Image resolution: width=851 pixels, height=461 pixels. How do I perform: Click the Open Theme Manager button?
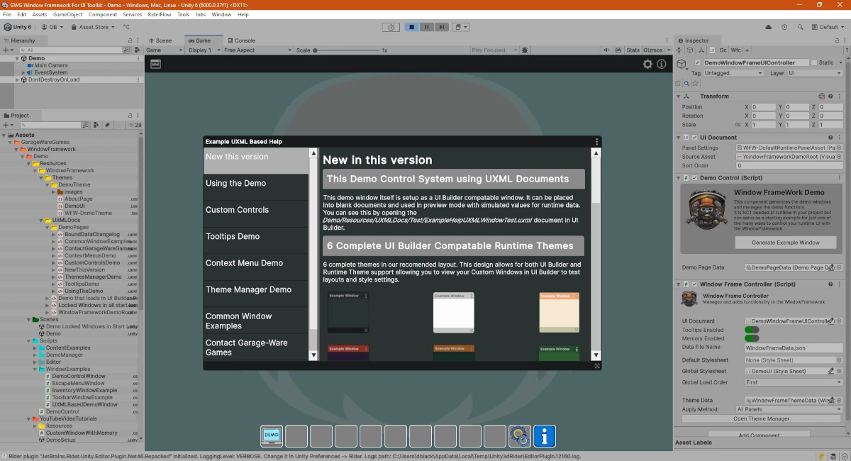pyautogui.click(x=762, y=418)
